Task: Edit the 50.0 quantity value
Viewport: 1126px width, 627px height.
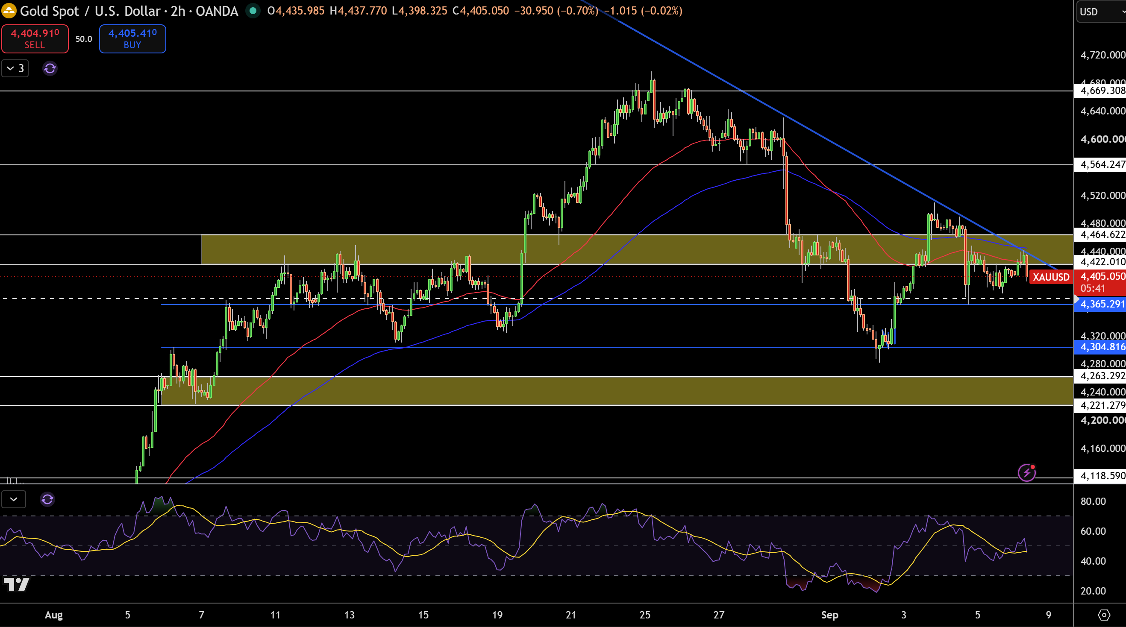Action: tap(84, 39)
